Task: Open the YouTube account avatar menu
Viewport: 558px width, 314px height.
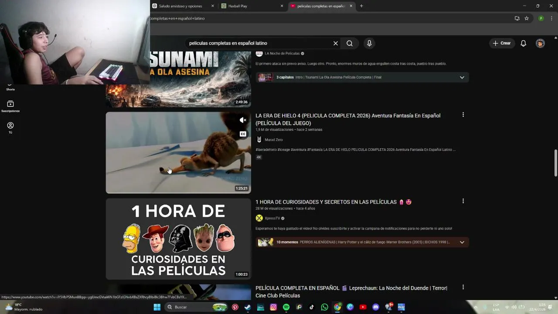Action: [x=540, y=43]
